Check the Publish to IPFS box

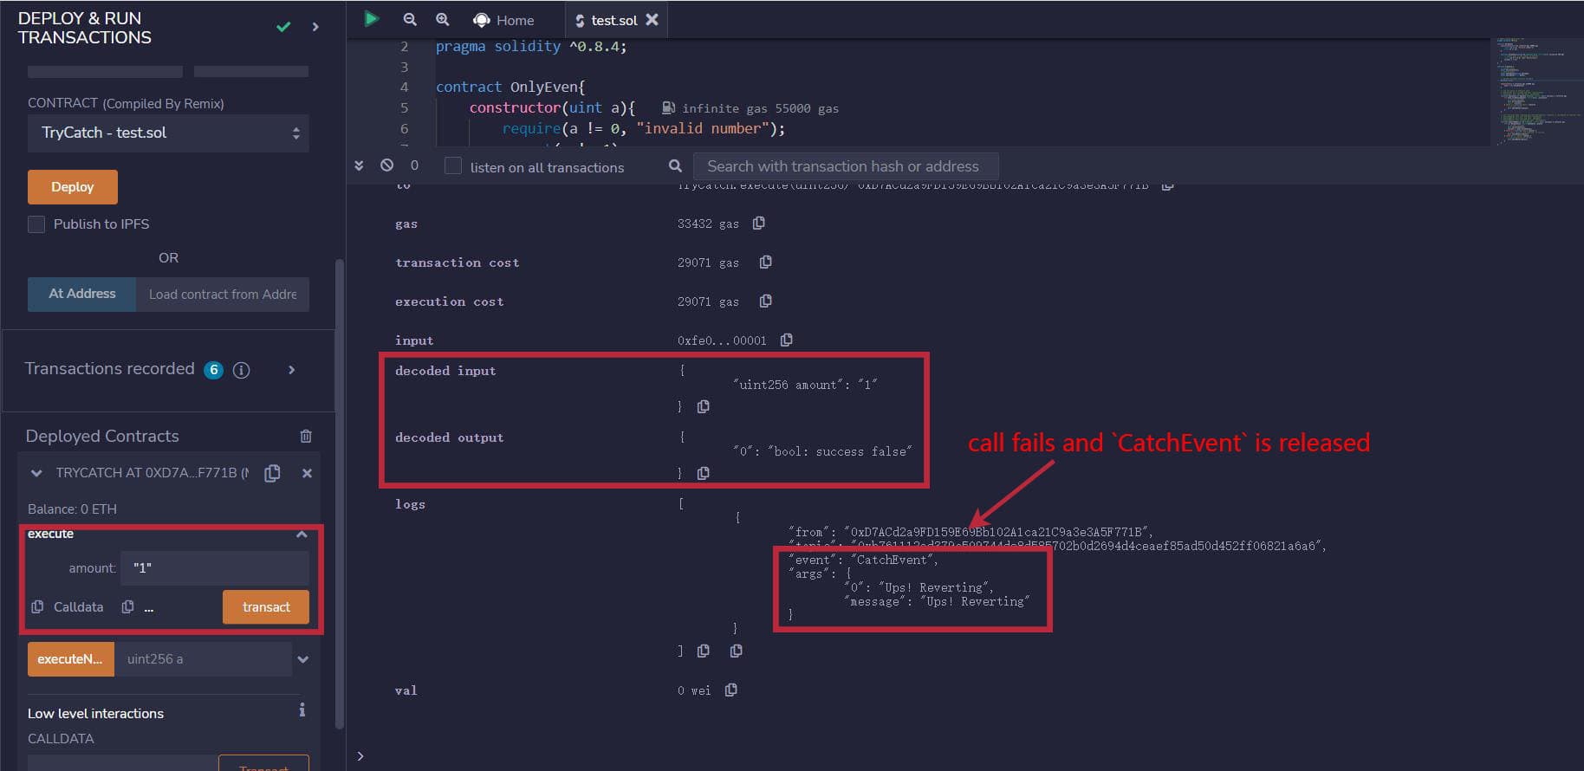coord(36,224)
